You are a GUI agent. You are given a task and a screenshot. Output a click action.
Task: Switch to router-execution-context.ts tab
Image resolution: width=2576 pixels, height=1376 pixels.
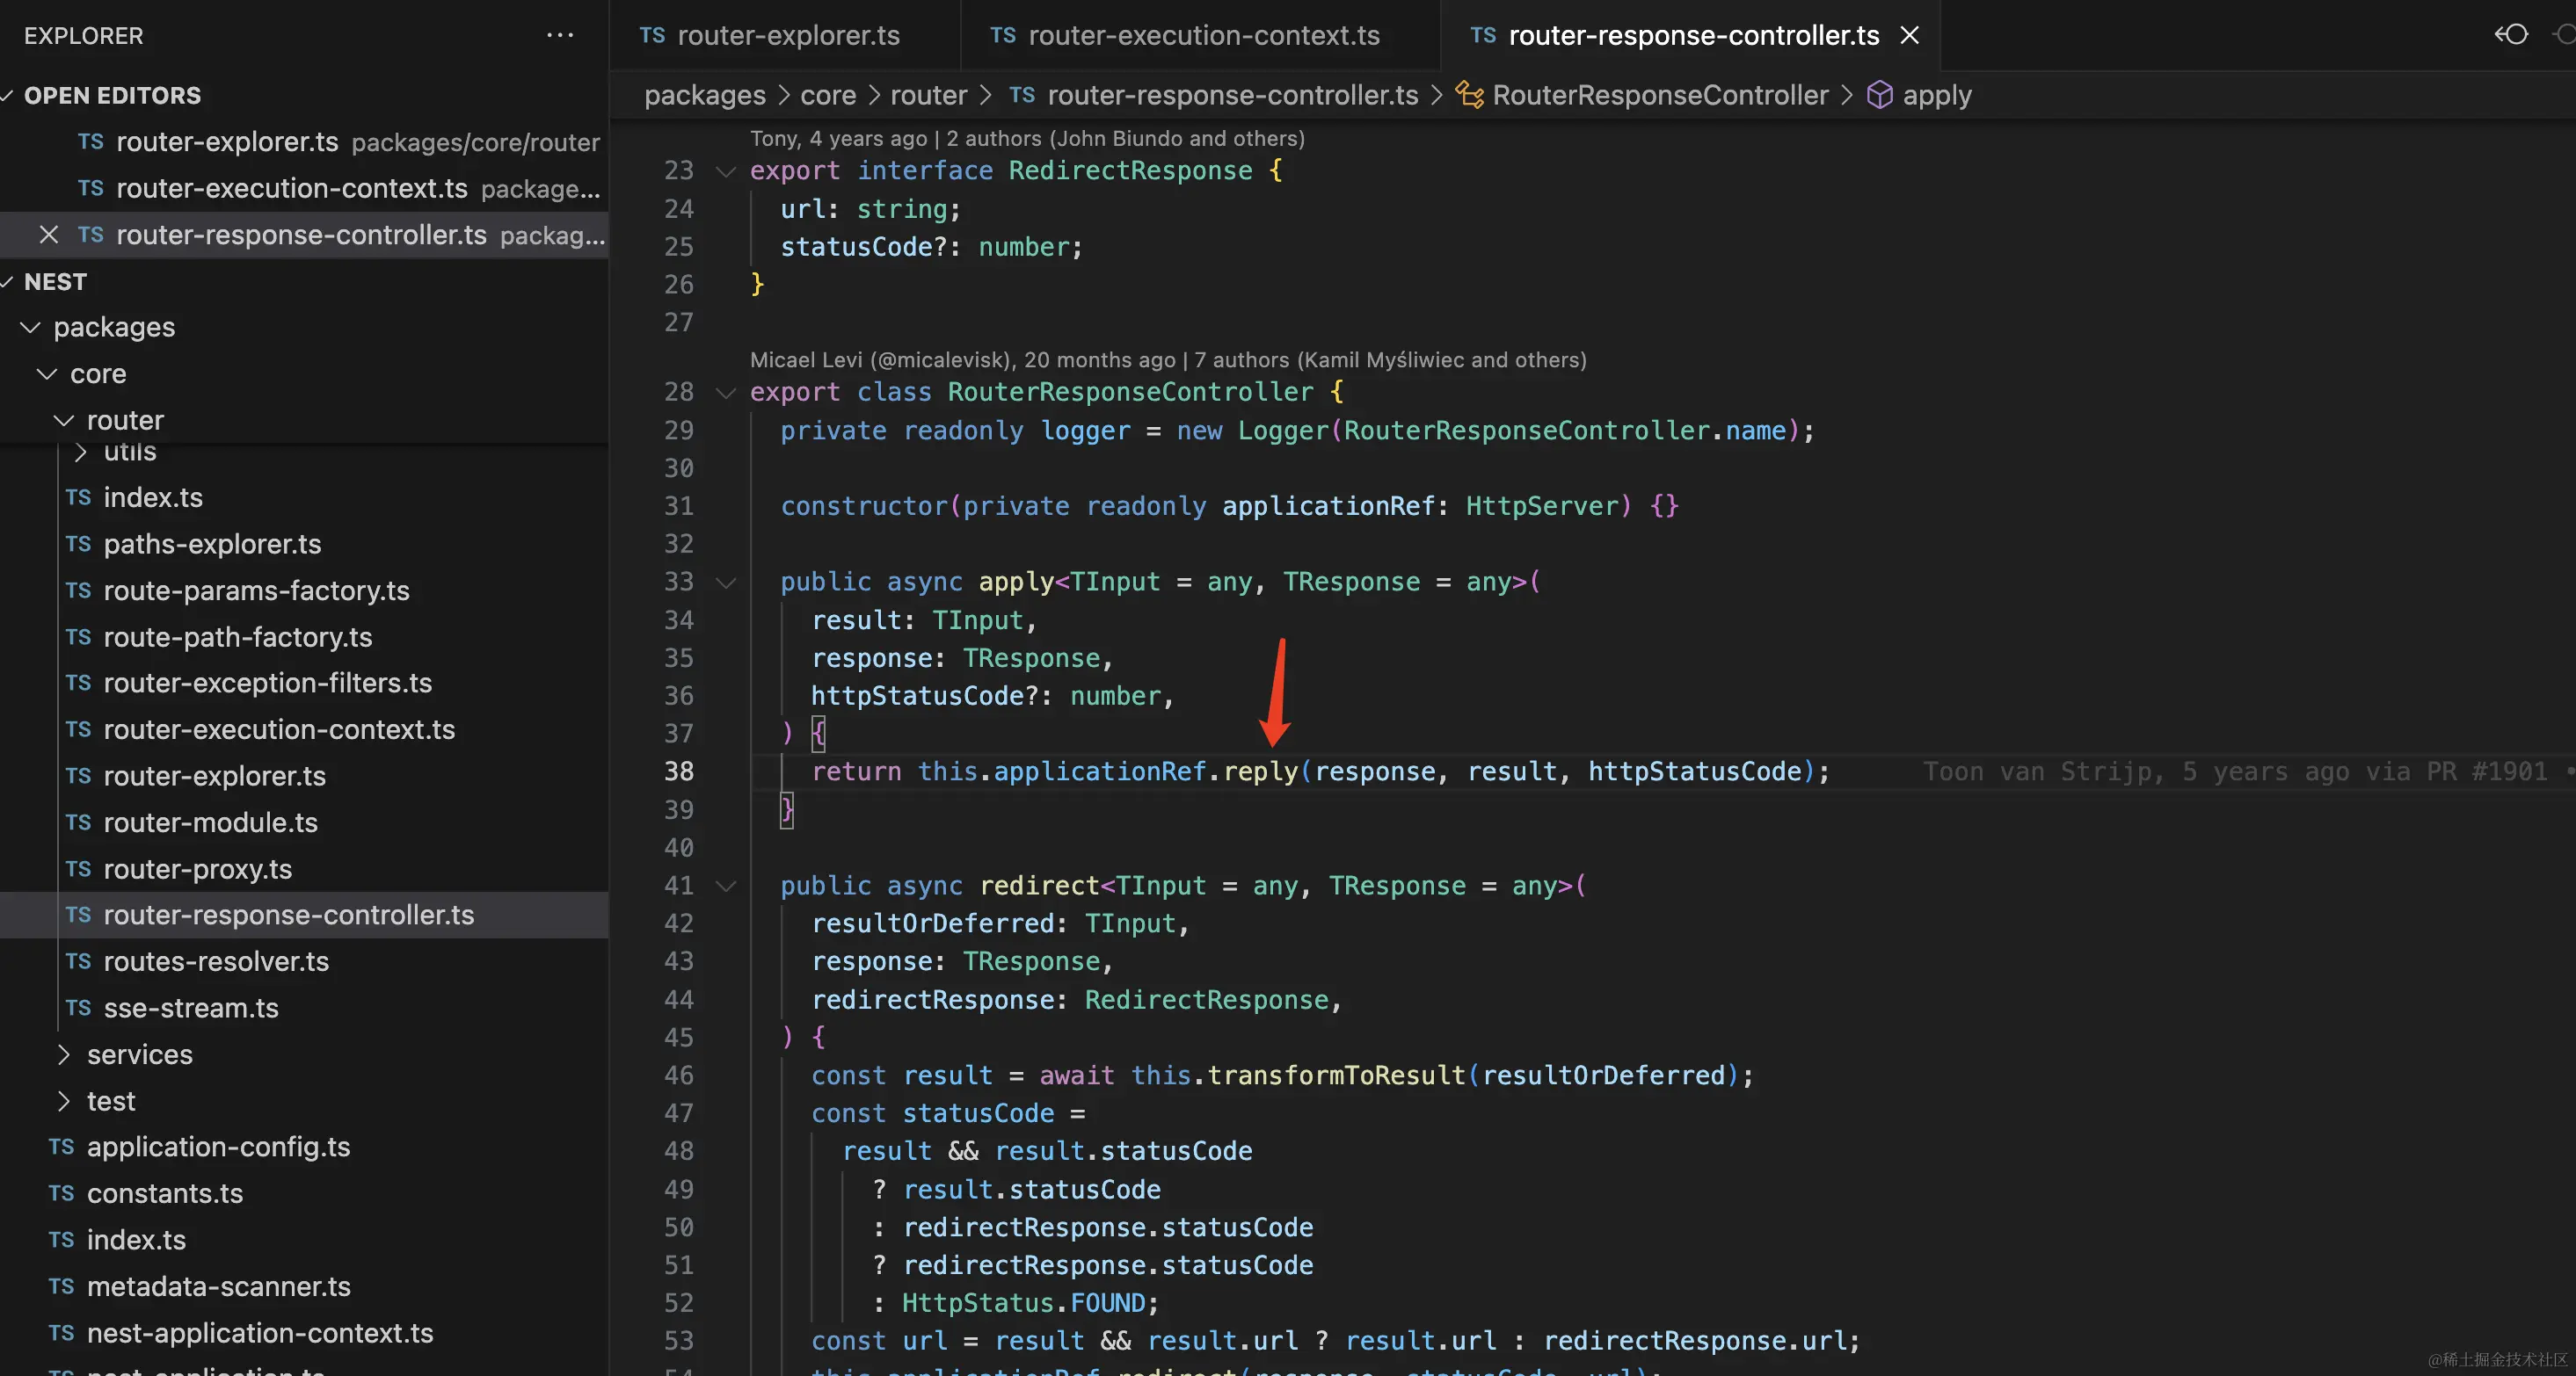click(x=1202, y=35)
